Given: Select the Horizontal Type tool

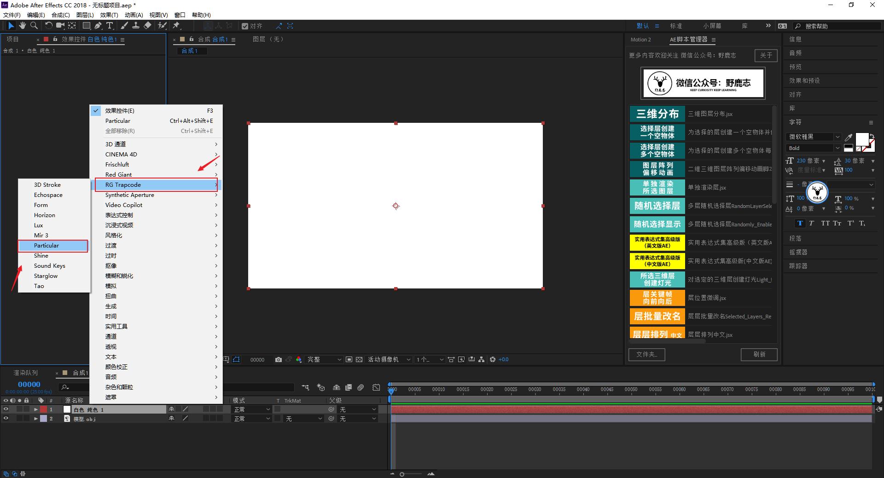Looking at the screenshot, I should 110,26.
